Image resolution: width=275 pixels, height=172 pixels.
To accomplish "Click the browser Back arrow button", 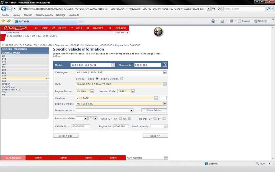I will 4,8.
